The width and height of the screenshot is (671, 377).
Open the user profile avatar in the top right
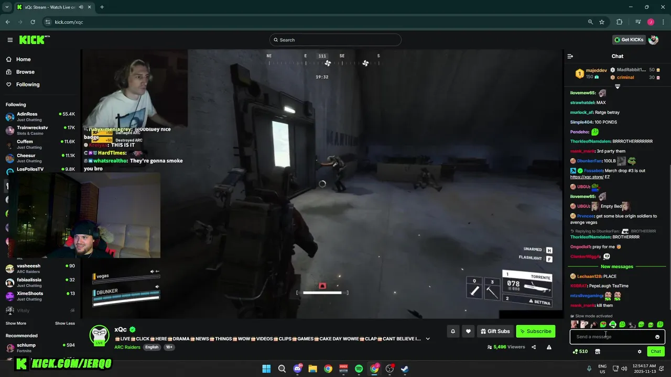[x=653, y=40]
